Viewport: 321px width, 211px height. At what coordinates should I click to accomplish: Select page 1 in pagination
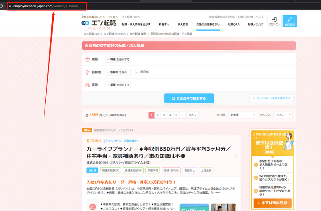[x=152, y=115]
